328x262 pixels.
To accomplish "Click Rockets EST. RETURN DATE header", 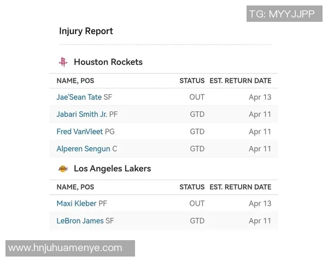I will point(240,81).
